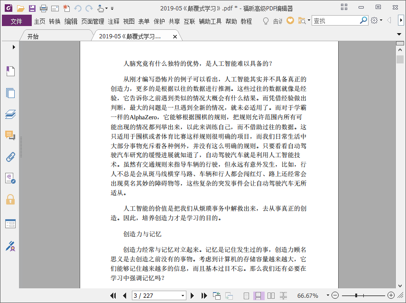The width and height of the screenshot is (406, 303).
Task: Go to the first page
Action: tap(113, 295)
